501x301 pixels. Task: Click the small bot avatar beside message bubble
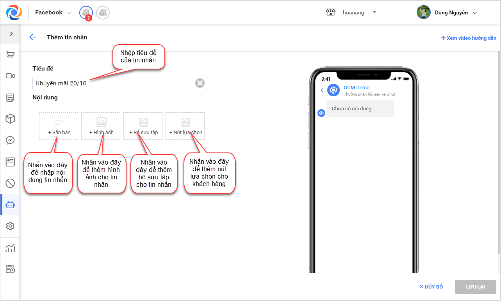coord(321,113)
